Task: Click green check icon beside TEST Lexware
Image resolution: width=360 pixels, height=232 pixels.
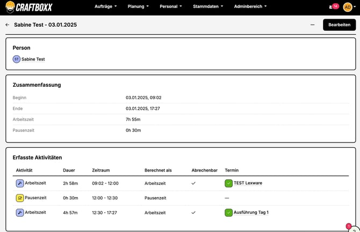Action: point(228,183)
